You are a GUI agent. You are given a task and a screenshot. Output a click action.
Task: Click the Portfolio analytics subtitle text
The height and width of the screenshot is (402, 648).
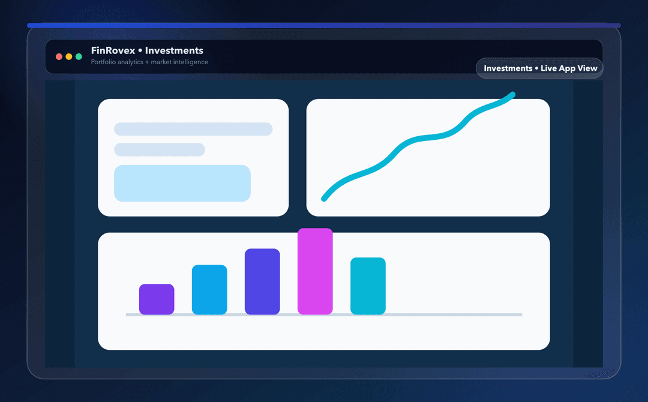click(148, 62)
